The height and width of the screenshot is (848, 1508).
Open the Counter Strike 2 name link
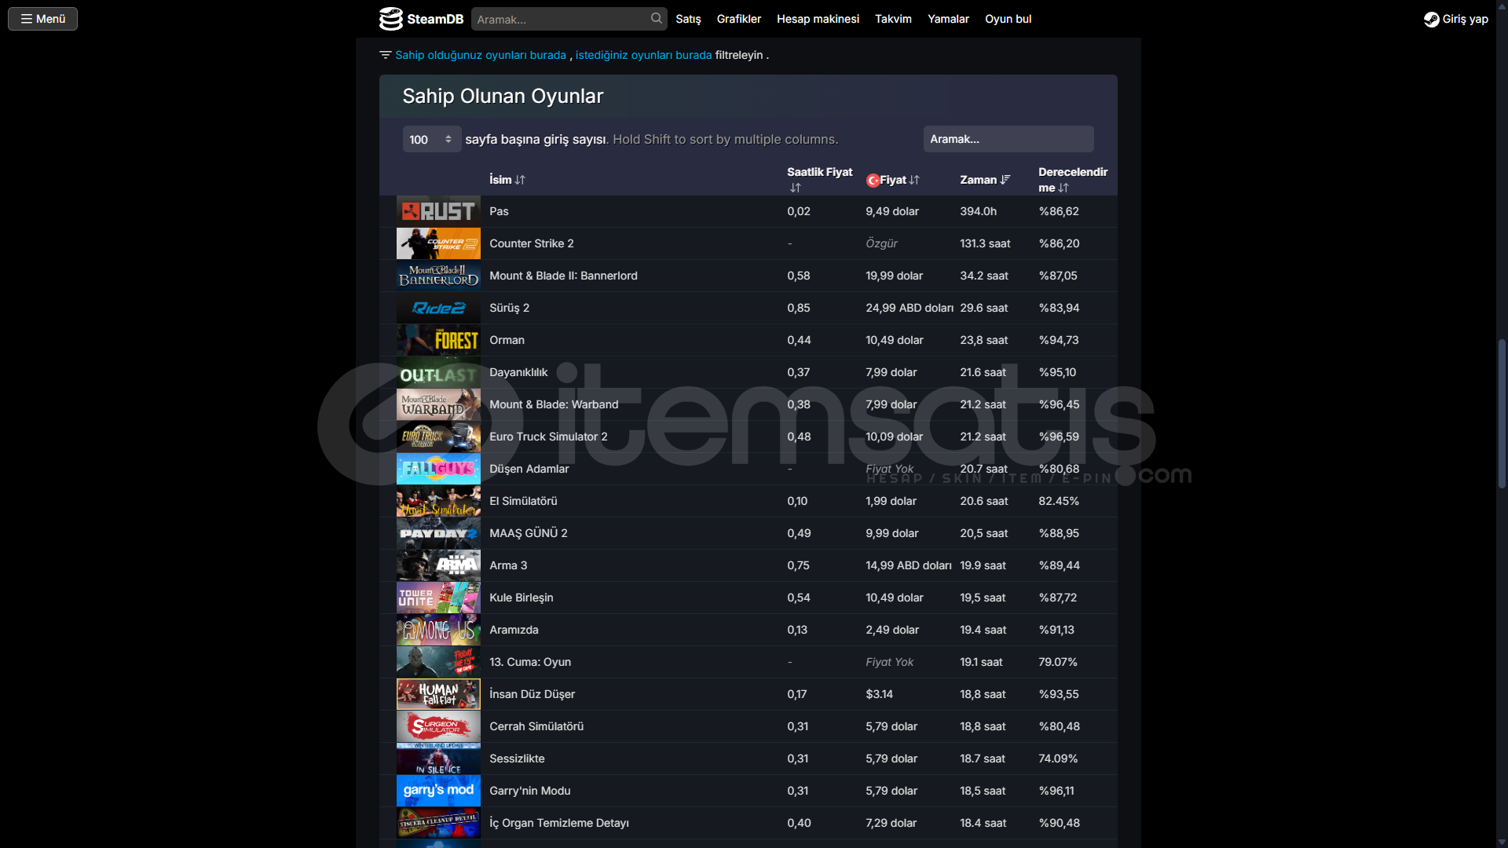click(x=531, y=243)
